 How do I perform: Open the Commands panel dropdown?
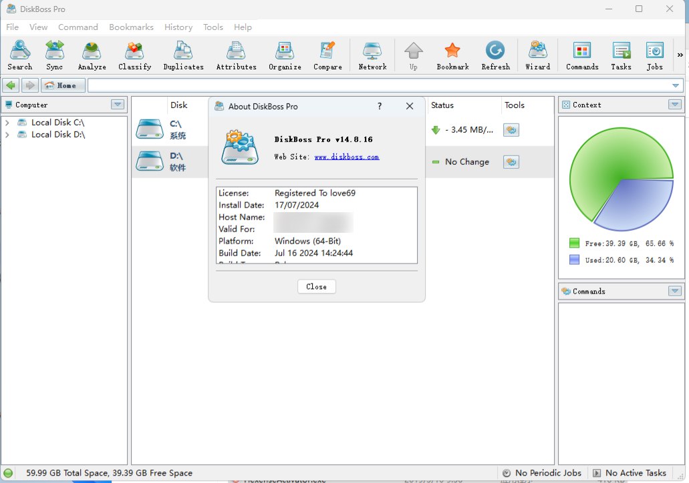(x=675, y=291)
